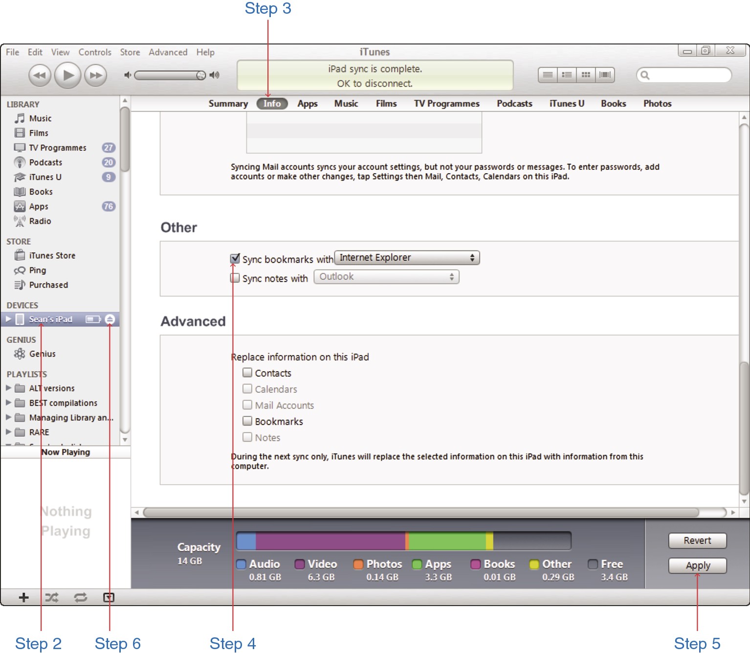Tick the Notes replace checkbox
Screen dimensions: 750x653
(x=247, y=437)
